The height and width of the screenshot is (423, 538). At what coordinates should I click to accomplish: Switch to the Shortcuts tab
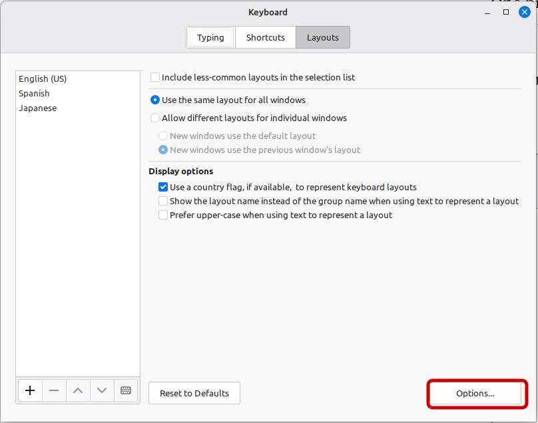(266, 37)
